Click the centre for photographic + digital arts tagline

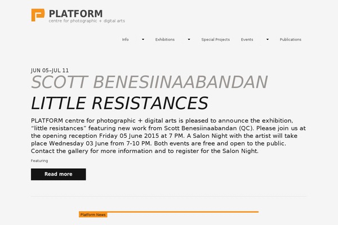tap(87, 21)
